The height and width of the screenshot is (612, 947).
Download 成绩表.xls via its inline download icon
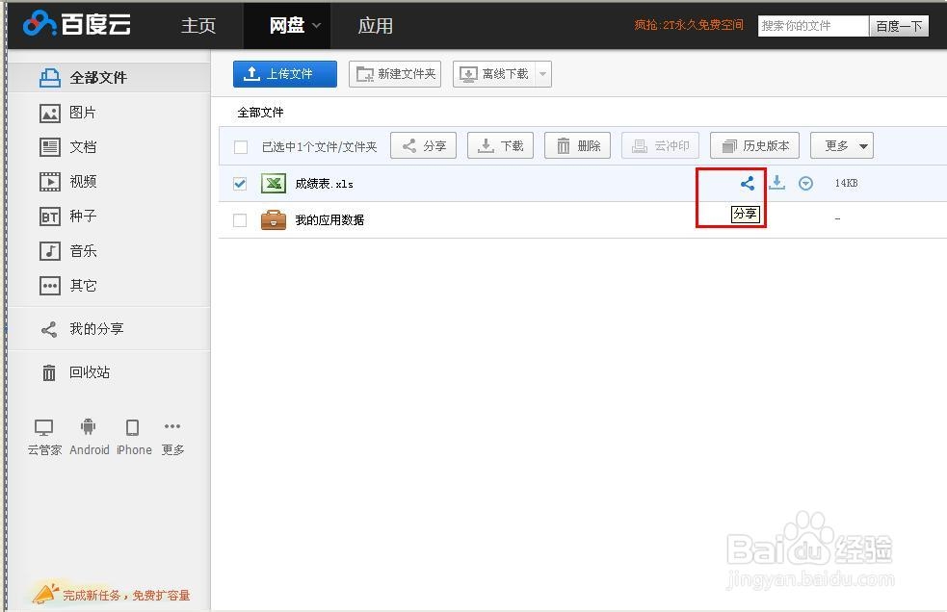(x=777, y=183)
